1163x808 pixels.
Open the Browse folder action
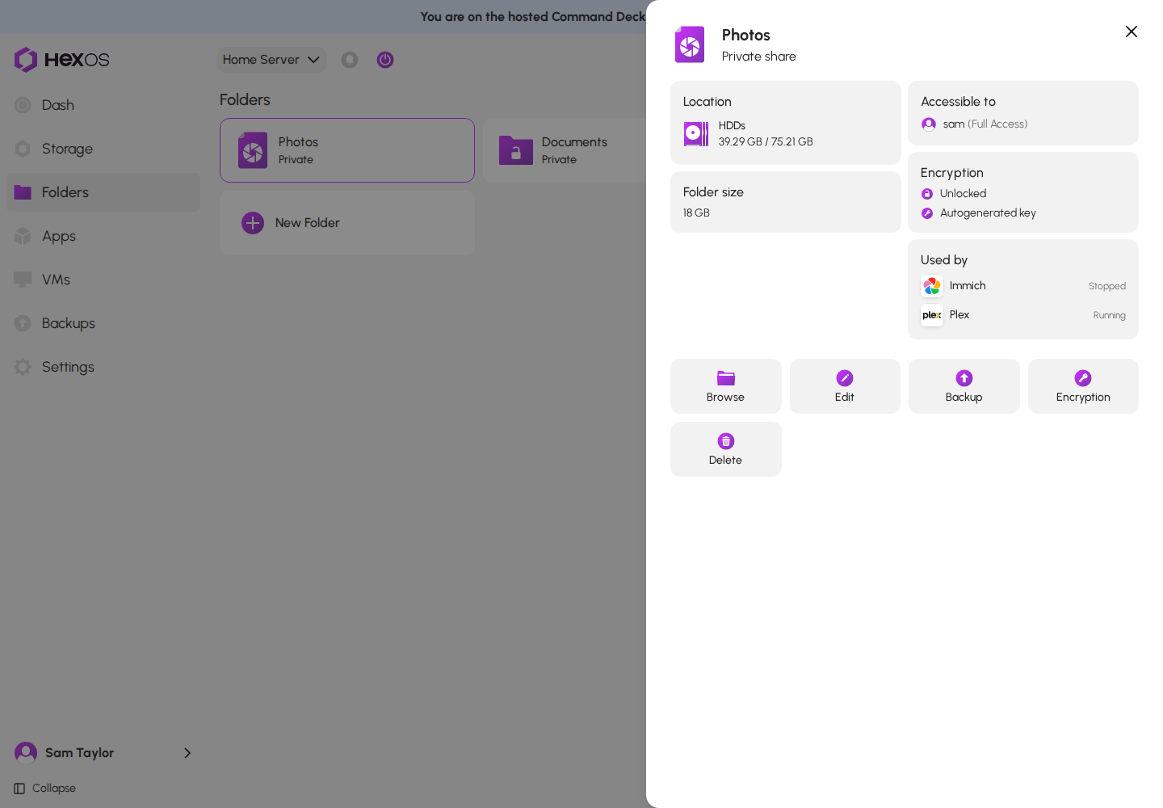[x=725, y=386]
